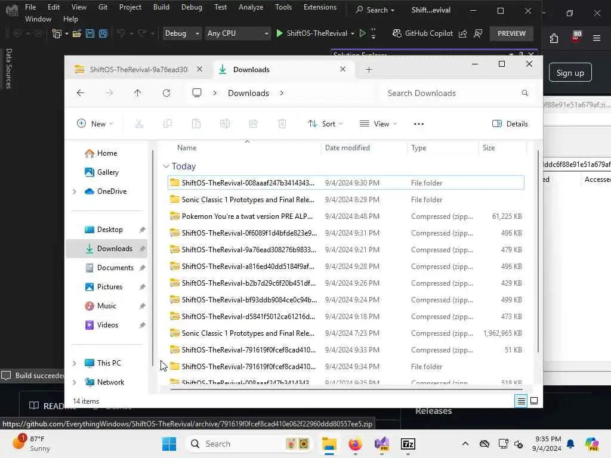
Task: Open the startup project dropdown arrow
Action: pyautogui.click(x=353, y=33)
